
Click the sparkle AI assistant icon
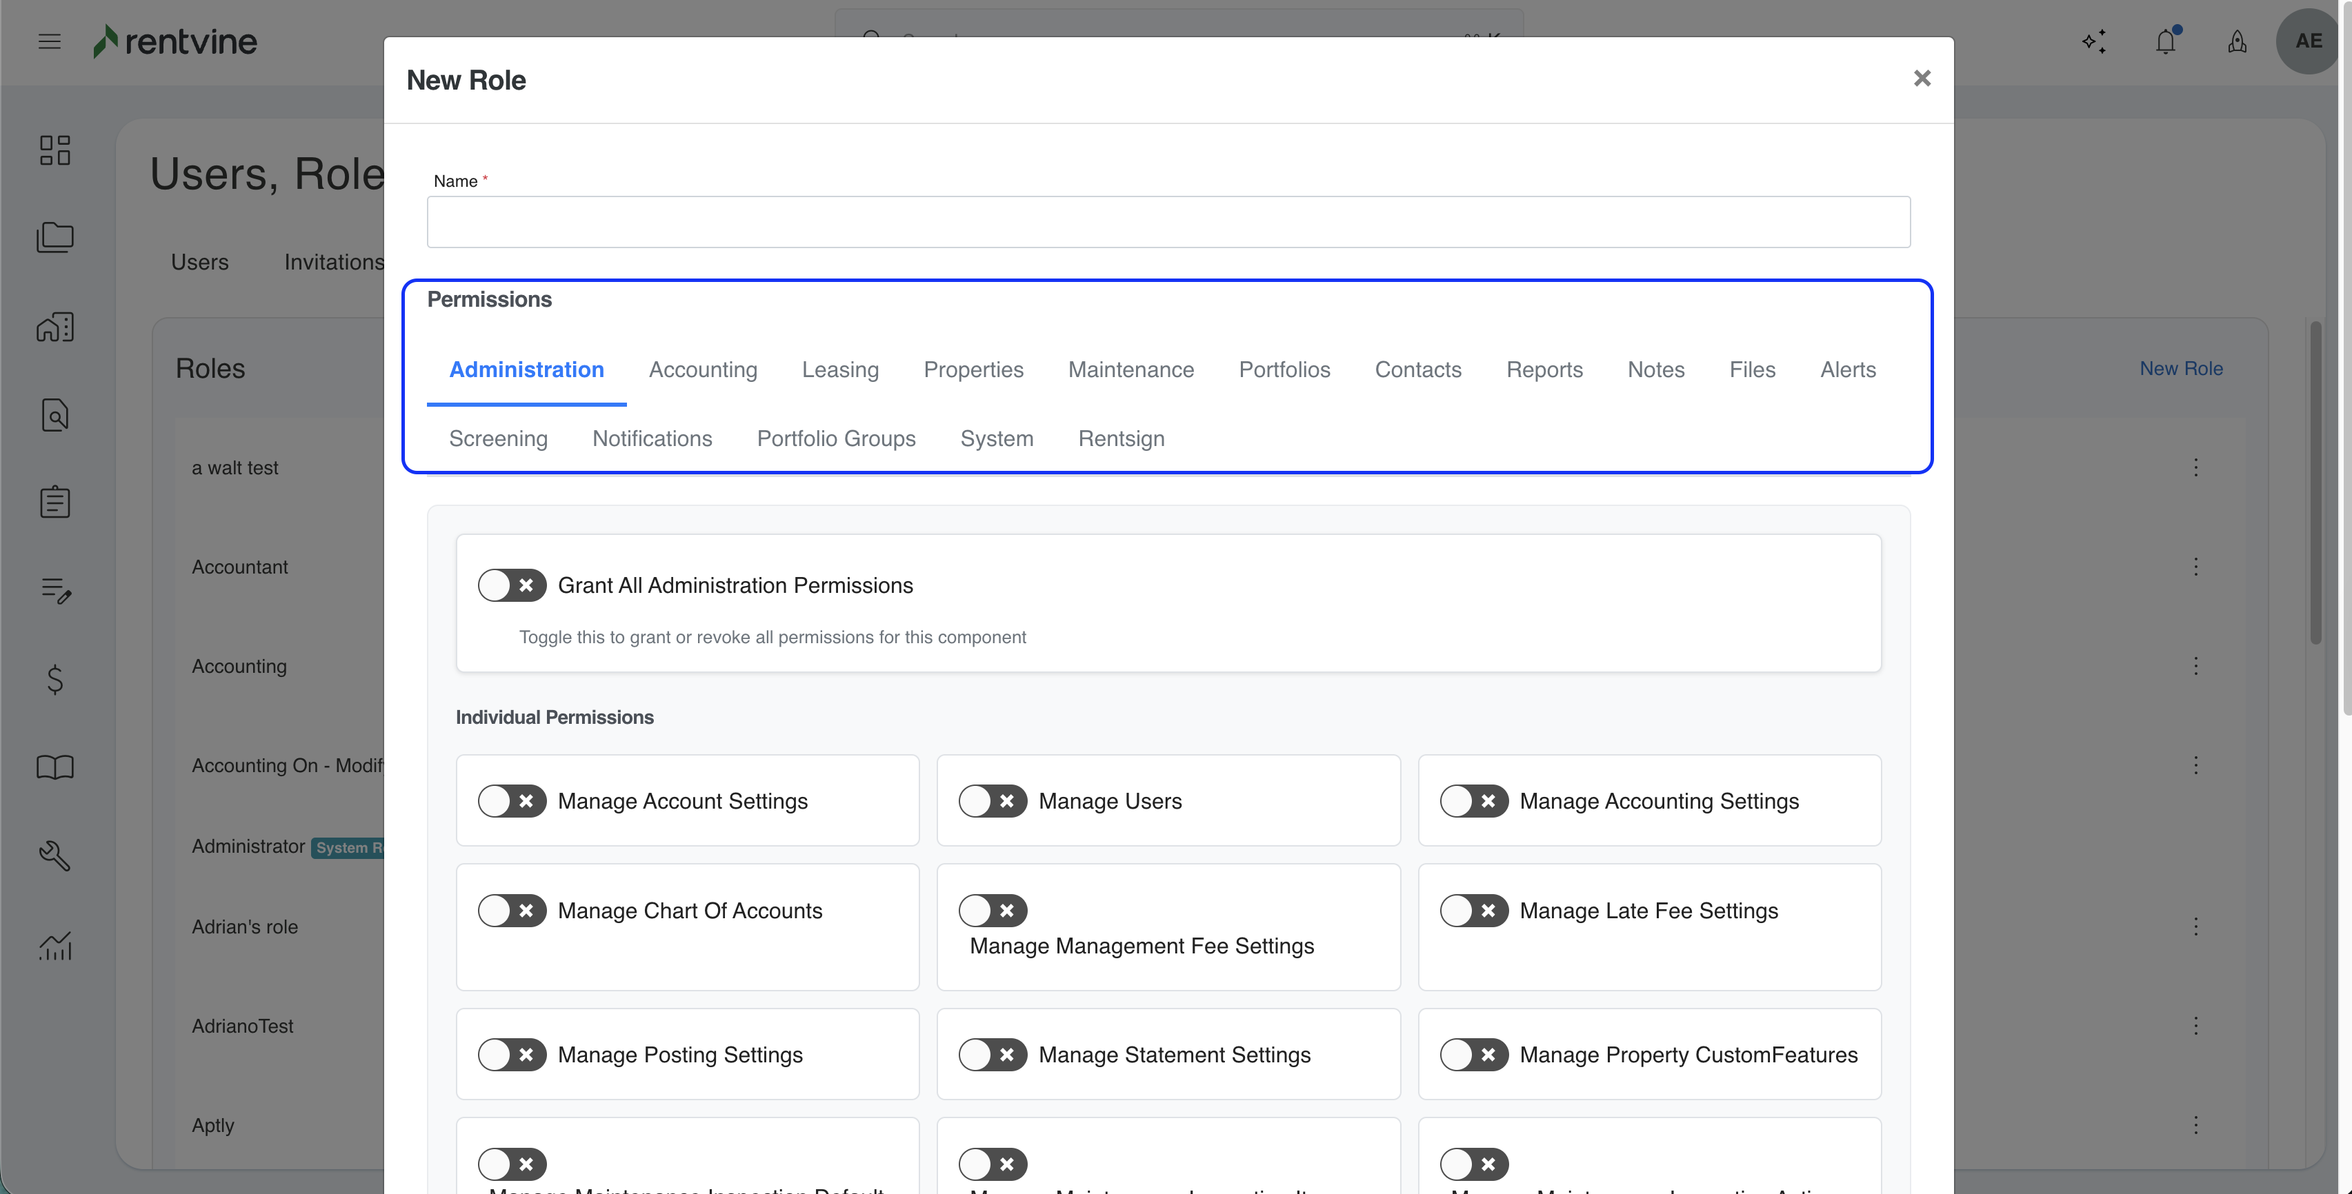click(2093, 41)
